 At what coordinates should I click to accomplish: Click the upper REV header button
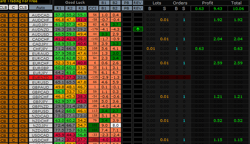(138, 3)
